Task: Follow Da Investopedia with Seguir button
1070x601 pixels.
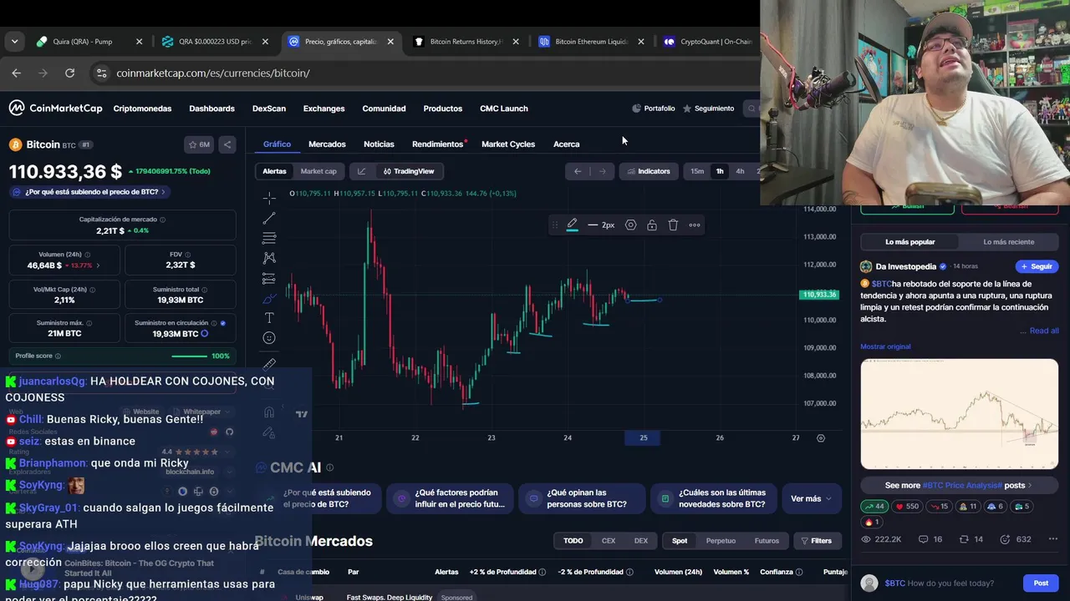Action: 1037,266
